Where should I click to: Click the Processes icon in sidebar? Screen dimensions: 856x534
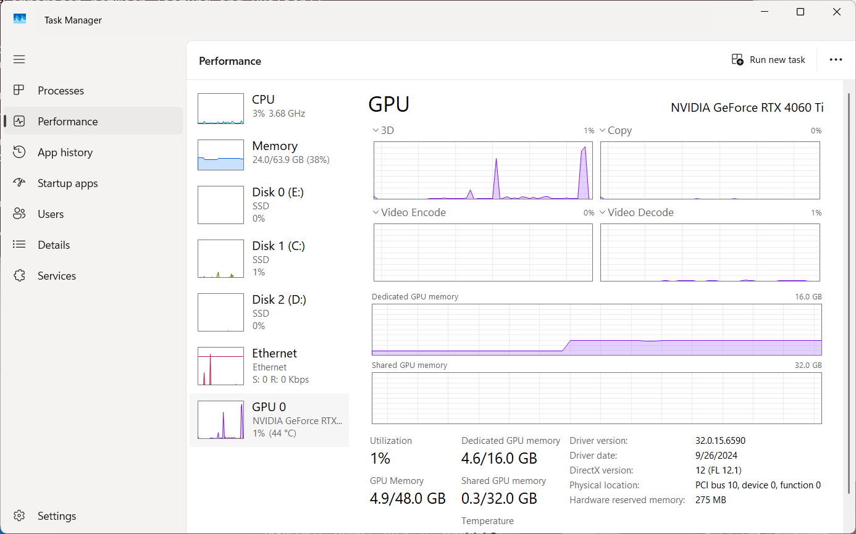tap(19, 90)
